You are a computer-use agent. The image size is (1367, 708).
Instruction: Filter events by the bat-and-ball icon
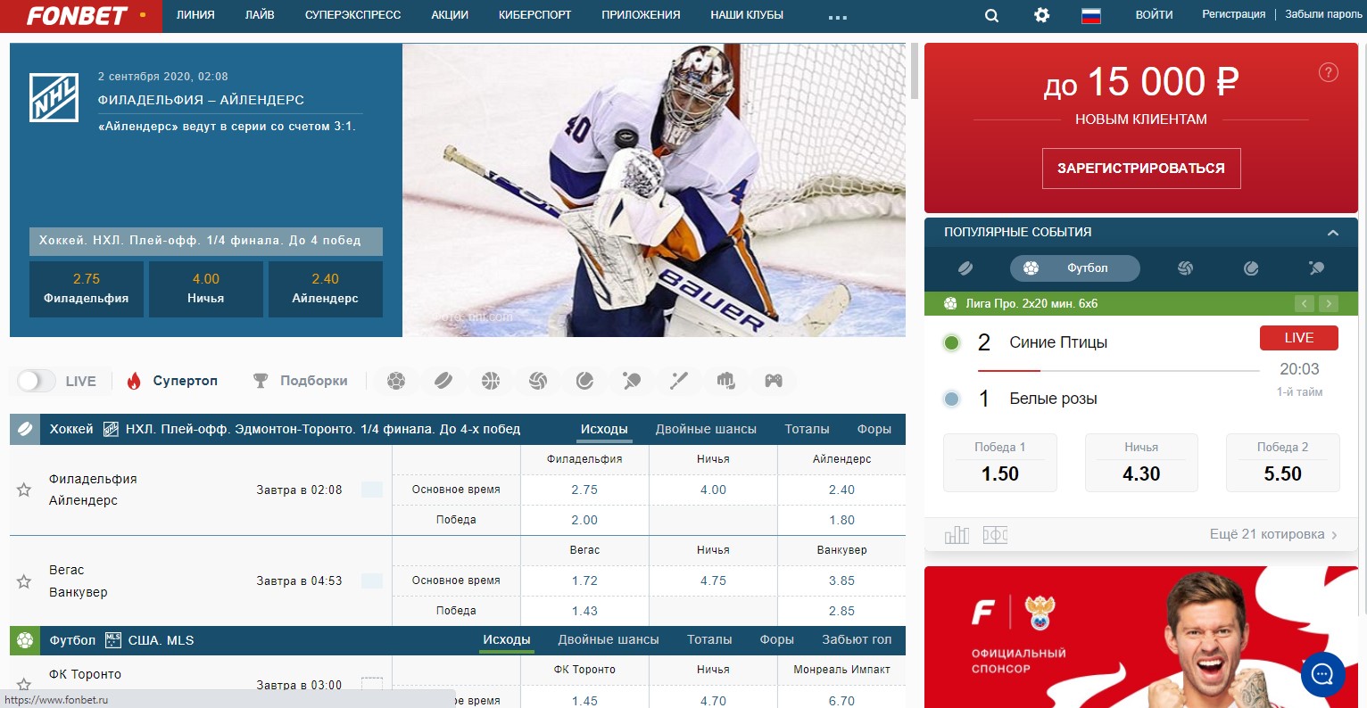[679, 381]
